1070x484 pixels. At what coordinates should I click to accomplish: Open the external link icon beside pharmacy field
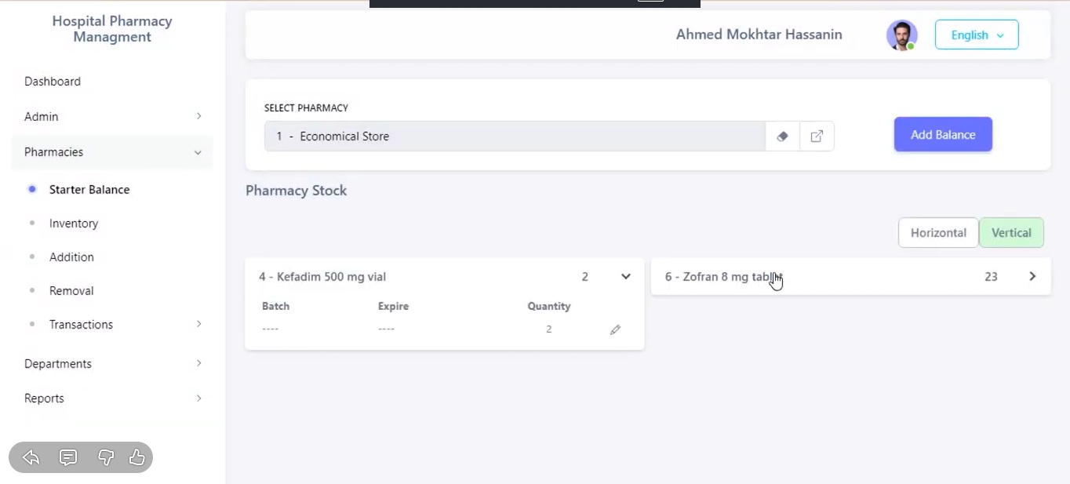(x=817, y=136)
